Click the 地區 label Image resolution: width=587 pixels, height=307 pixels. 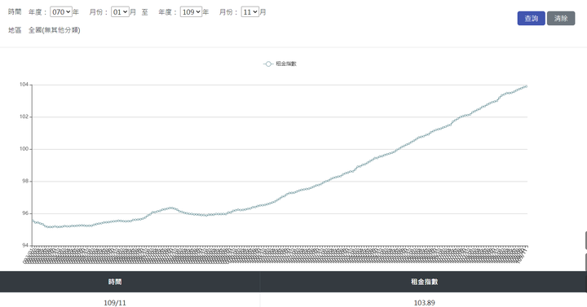pos(15,30)
